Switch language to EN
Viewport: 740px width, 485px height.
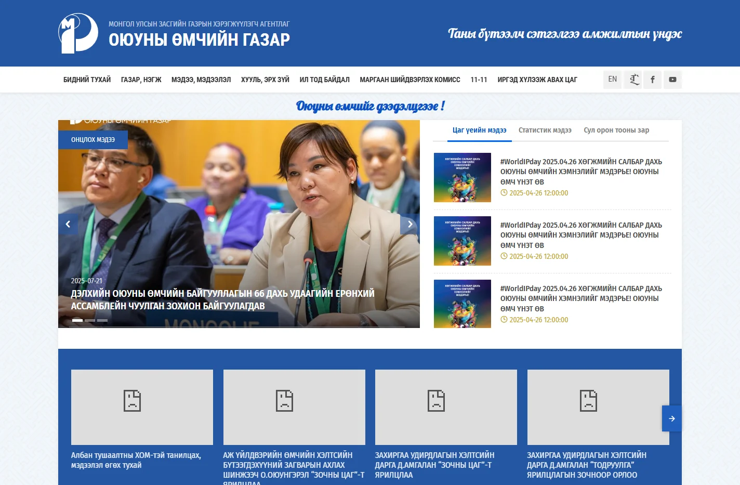pyautogui.click(x=613, y=80)
